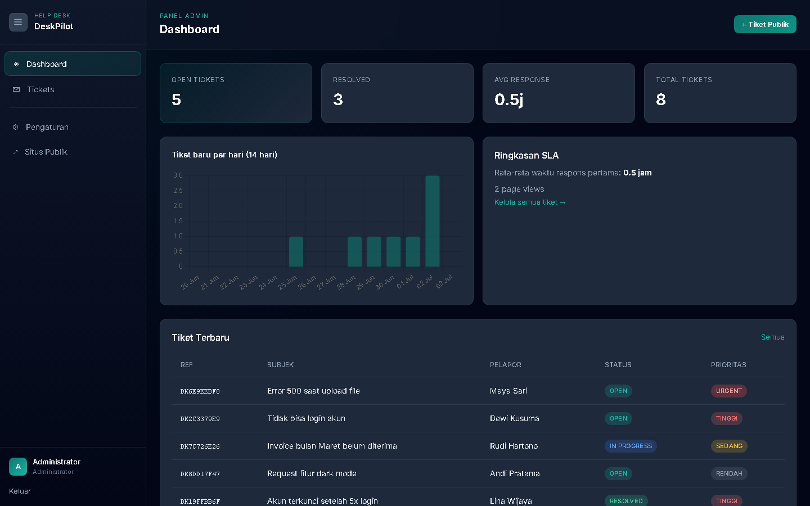Click the Ringkasan SLA heading

tap(526, 155)
